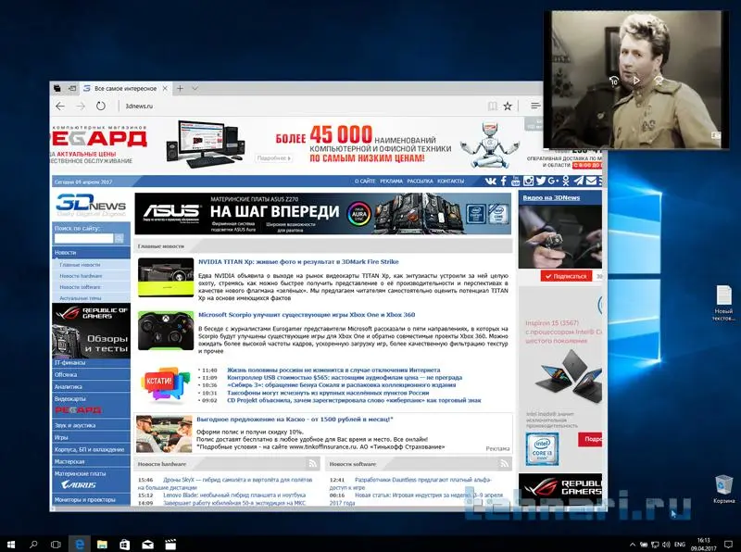Image resolution: width=741 pixels, height=552 pixels.
Task: Open the Odnoklassniki social icon
Action: [x=566, y=181]
